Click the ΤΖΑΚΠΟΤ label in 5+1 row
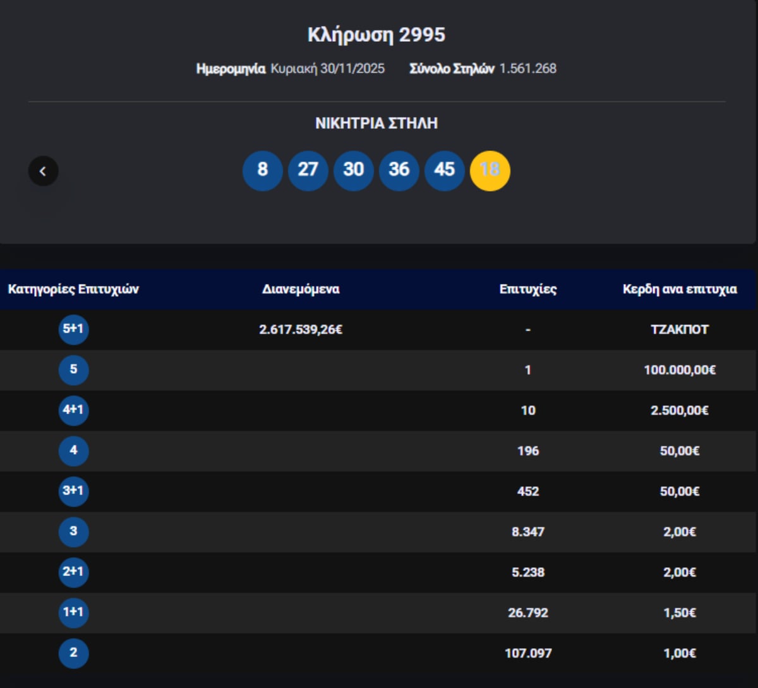The width and height of the screenshot is (758, 688). click(x=680, y=329)
